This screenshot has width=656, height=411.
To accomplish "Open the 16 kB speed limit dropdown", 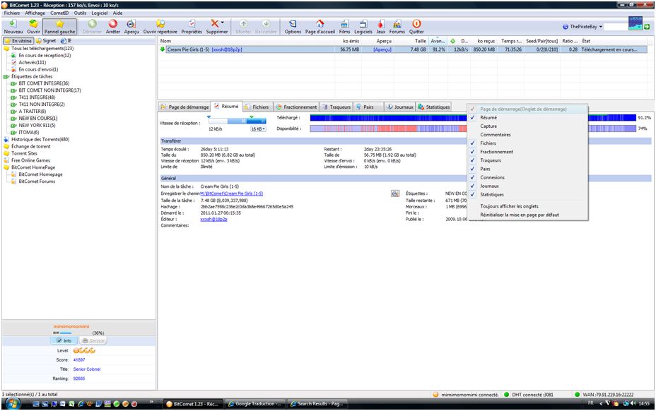I will pos(258,129).
